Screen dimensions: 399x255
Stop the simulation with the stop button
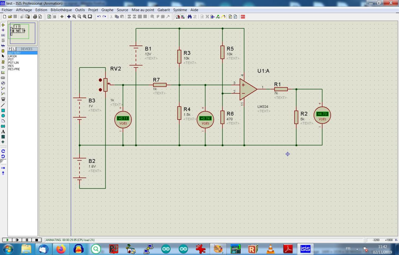pos(36,240)
